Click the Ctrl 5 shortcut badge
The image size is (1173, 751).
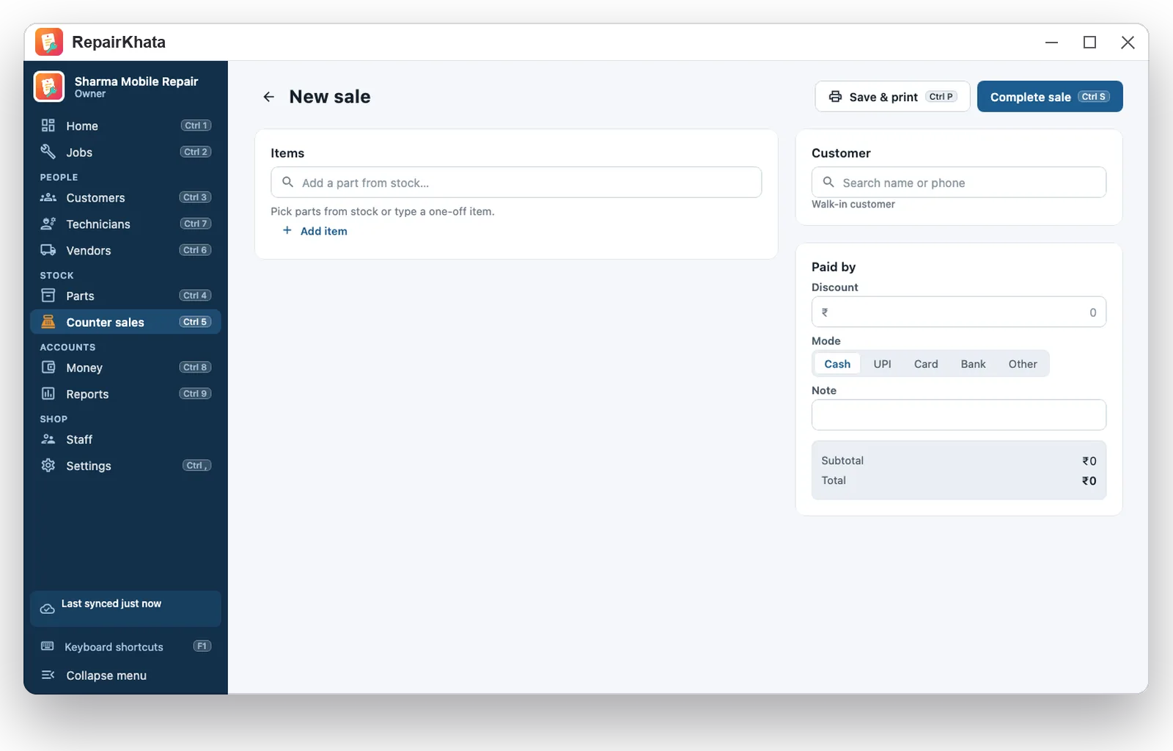(x=195, y=322)
